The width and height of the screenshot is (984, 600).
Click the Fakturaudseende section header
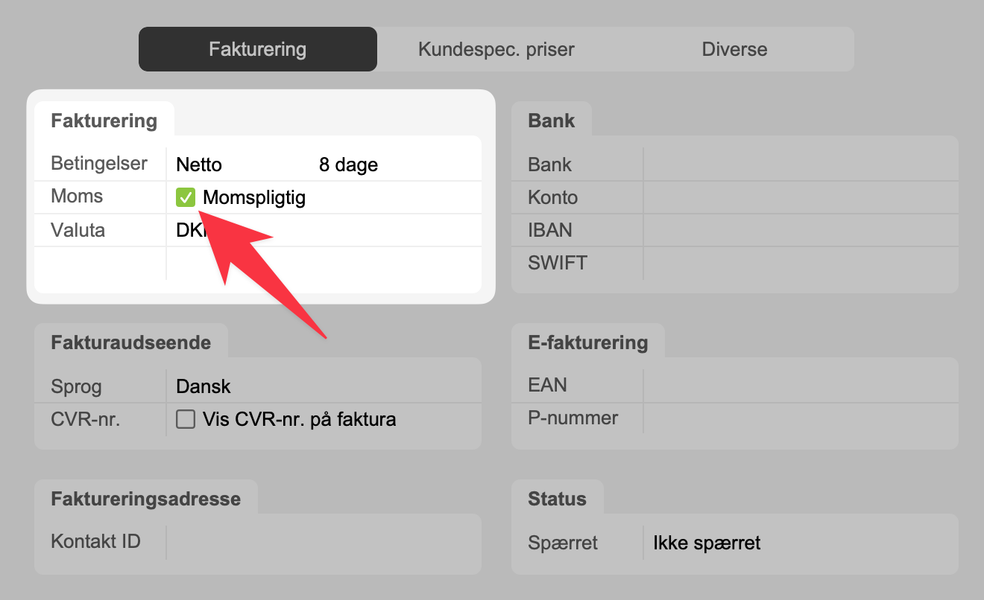point(130,342)
